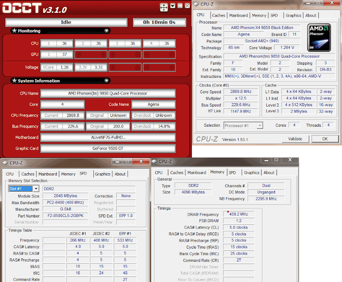Click the Graphic Card GeForce 9500 GT field

pyautogui.click(x=108, y=148)
